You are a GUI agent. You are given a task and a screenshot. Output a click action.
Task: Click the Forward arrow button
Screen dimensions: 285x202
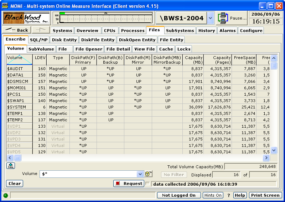(41, 30)
